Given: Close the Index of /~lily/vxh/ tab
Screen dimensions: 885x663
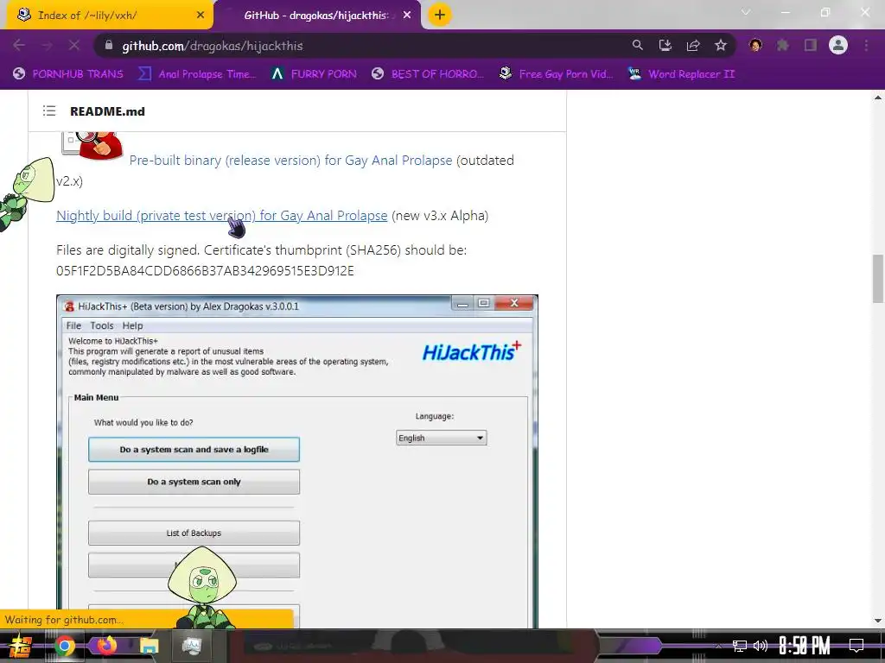Looking at the screenshot, I should click(201, 16).
